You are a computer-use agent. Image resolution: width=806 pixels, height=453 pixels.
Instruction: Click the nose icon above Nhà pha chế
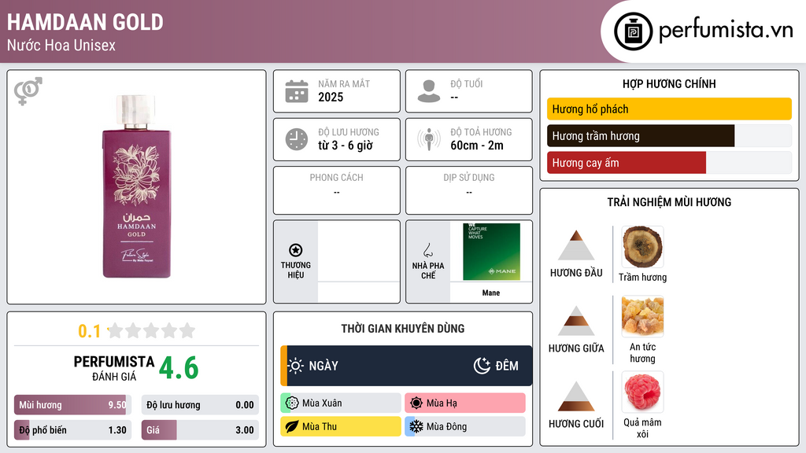427,250
